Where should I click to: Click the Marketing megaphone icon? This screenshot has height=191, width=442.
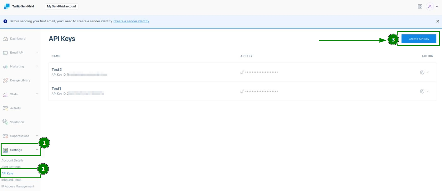coord(5,66)
